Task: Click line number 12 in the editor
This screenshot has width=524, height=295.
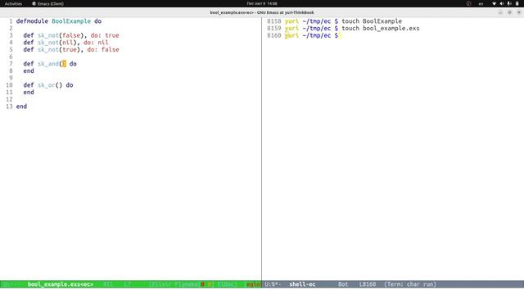Action: point(9,99)
